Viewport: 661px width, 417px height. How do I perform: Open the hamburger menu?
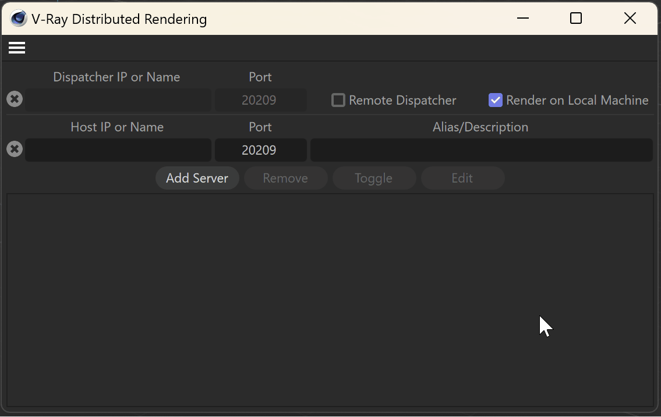click(x=17, y=48)
